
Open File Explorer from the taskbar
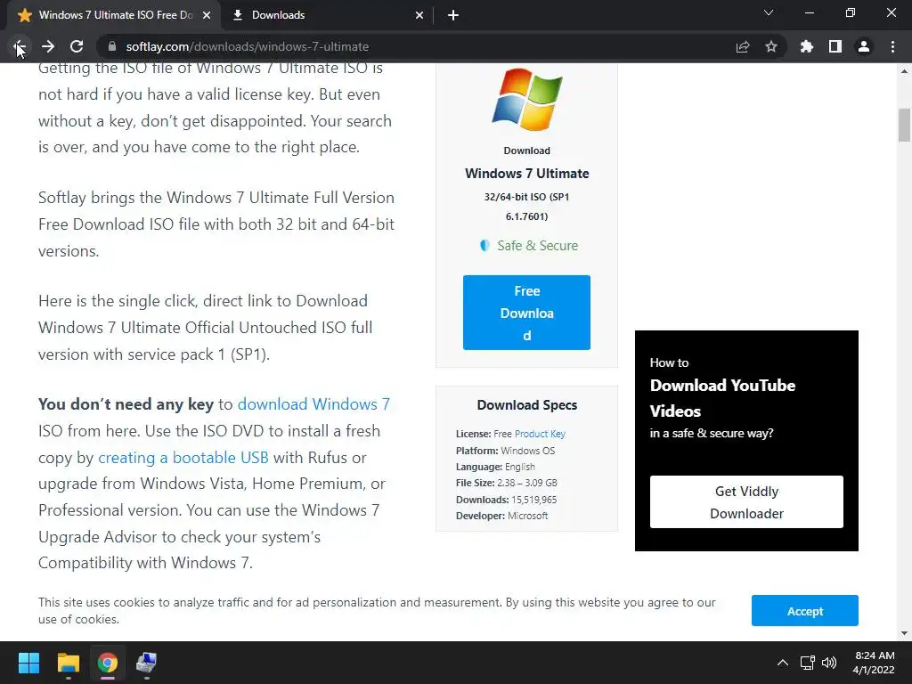[x=68, y=663]
